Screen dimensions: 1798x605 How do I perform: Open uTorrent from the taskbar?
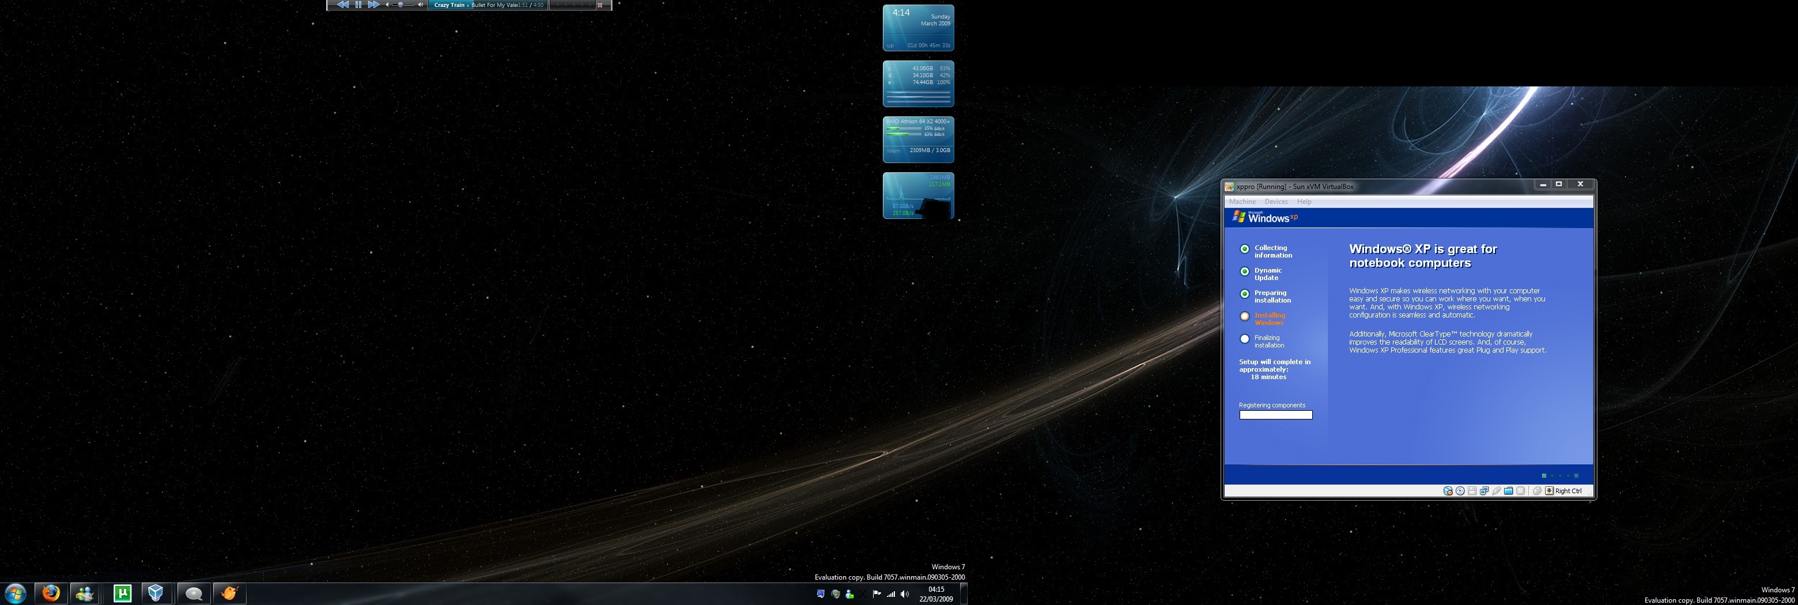pos(122,593)
